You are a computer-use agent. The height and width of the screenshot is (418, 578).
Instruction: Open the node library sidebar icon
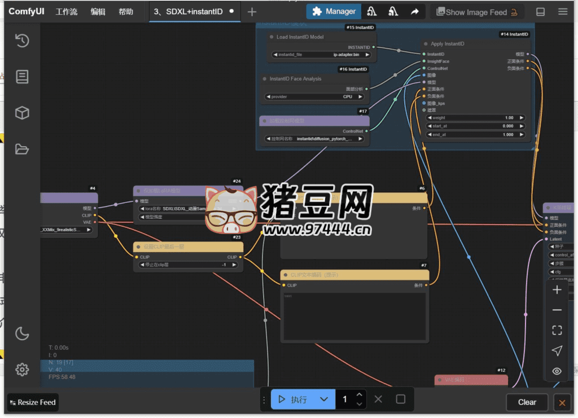[x=22, y=77]
